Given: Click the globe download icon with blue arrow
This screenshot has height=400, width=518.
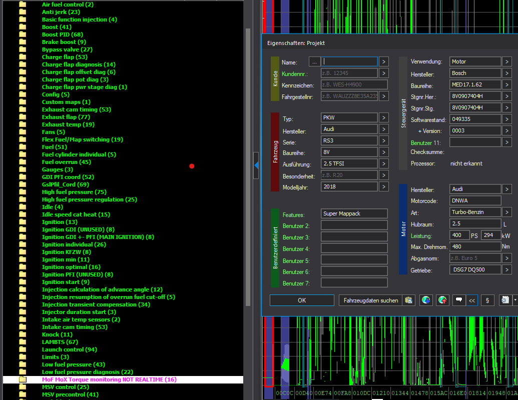Looking at the screenshot, I should pos(426,300).
